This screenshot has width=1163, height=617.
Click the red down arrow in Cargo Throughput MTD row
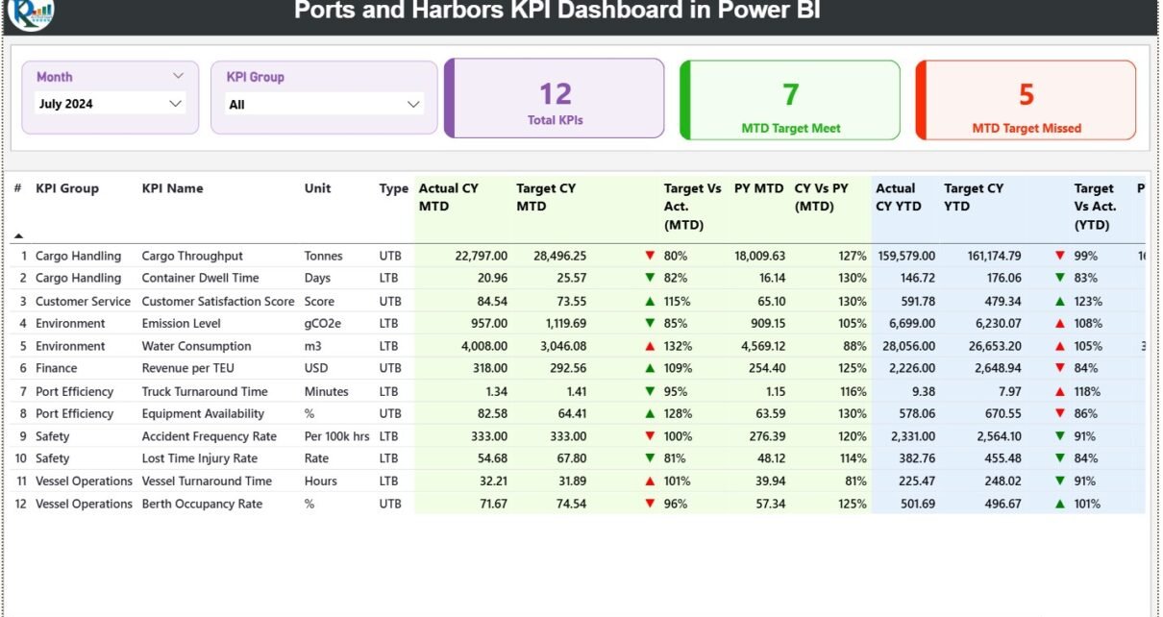pyautogui.click(x=651, y=257)
